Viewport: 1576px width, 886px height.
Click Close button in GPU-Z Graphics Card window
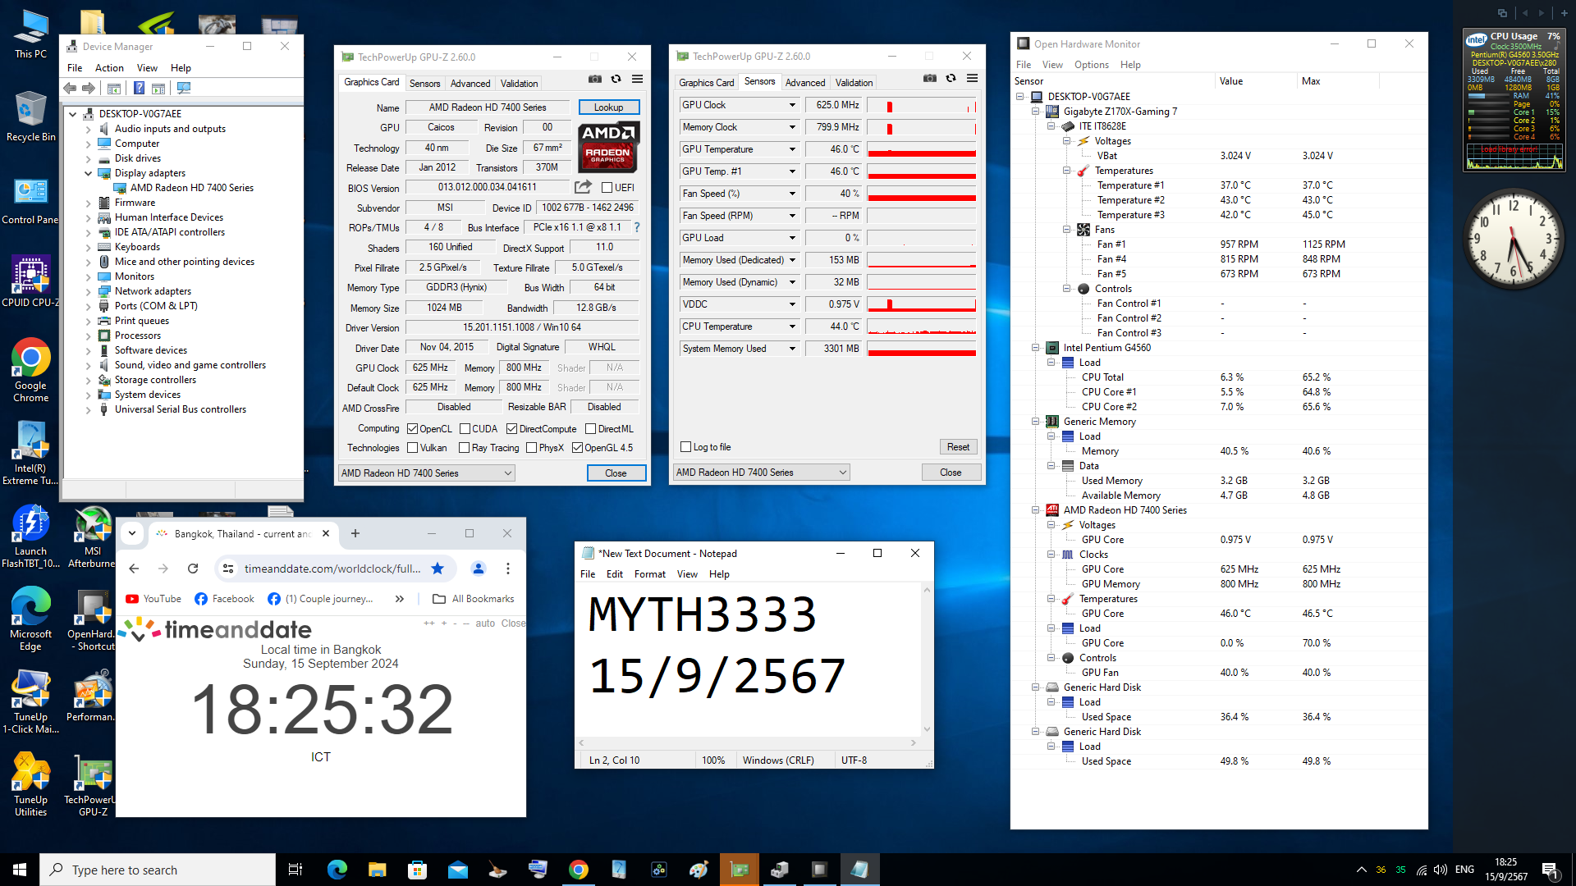coord(616,473)
